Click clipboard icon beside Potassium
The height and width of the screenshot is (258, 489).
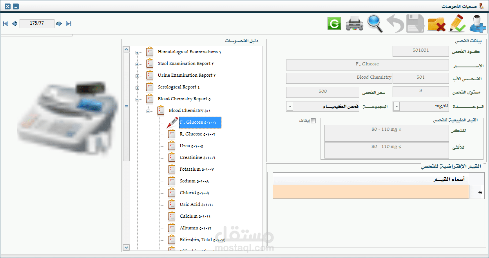172,169
